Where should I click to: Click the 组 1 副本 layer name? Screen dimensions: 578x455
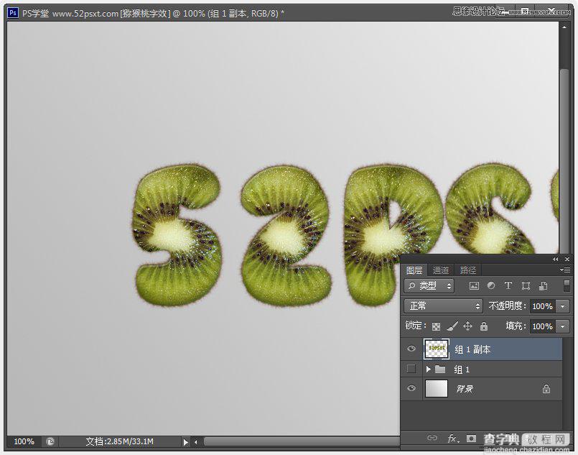coord(472,349)
